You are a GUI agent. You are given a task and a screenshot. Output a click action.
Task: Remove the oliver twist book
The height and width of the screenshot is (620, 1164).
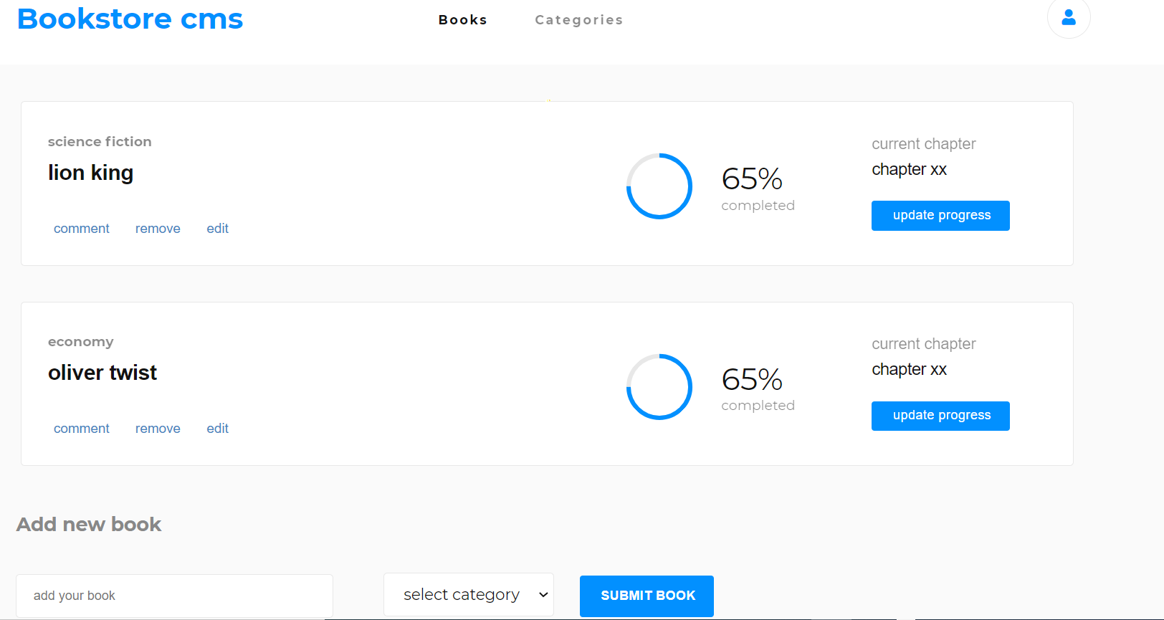(x=158, y=428)
